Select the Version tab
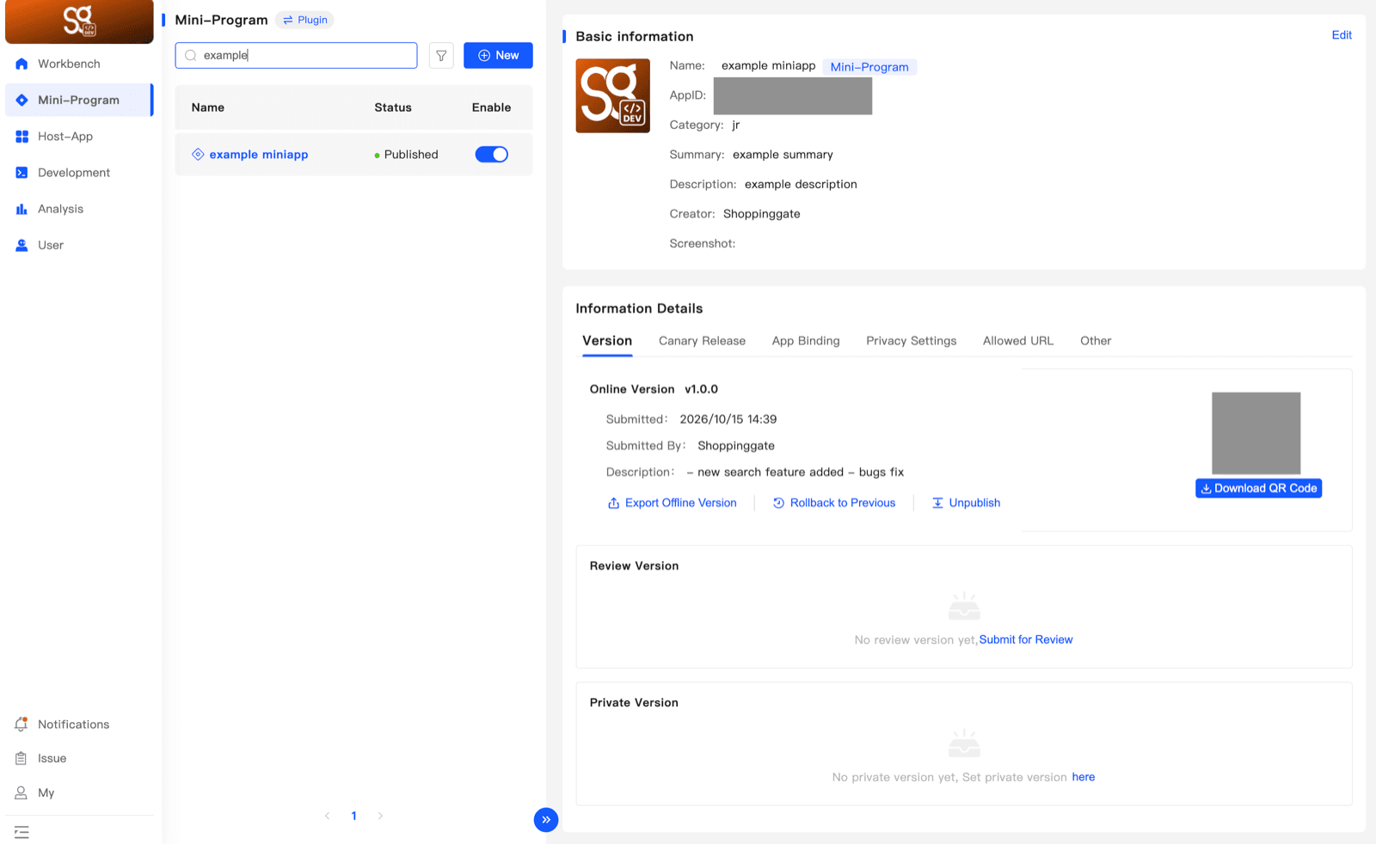1376x844 pixels. pyautogui.click(x=607, y=340)
